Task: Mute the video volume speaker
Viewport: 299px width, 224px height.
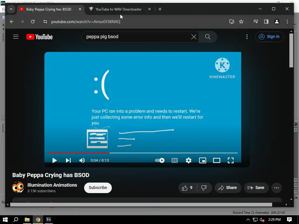Action: point(82,160)
